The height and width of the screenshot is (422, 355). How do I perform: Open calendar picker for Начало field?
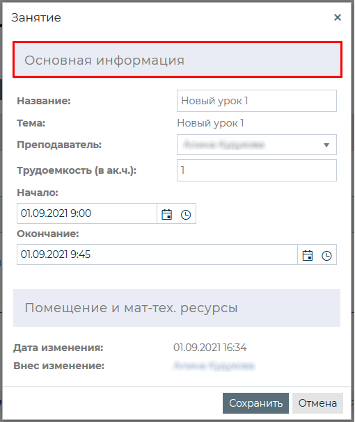point(166,214)
